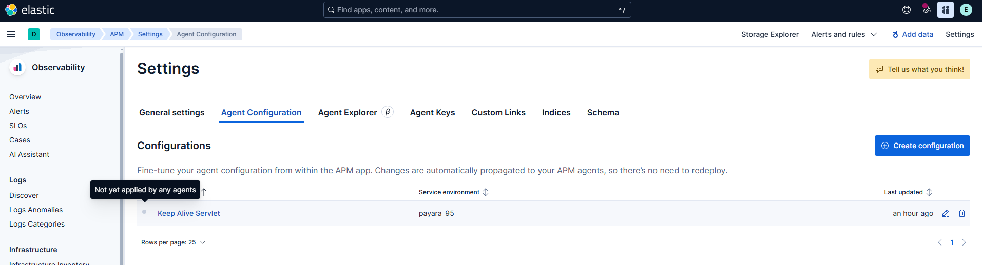Click the Elastic logo
982x265 pixels.
[30, 10]
